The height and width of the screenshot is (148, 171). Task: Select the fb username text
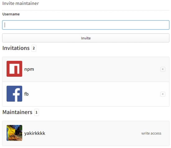point(26,94)
